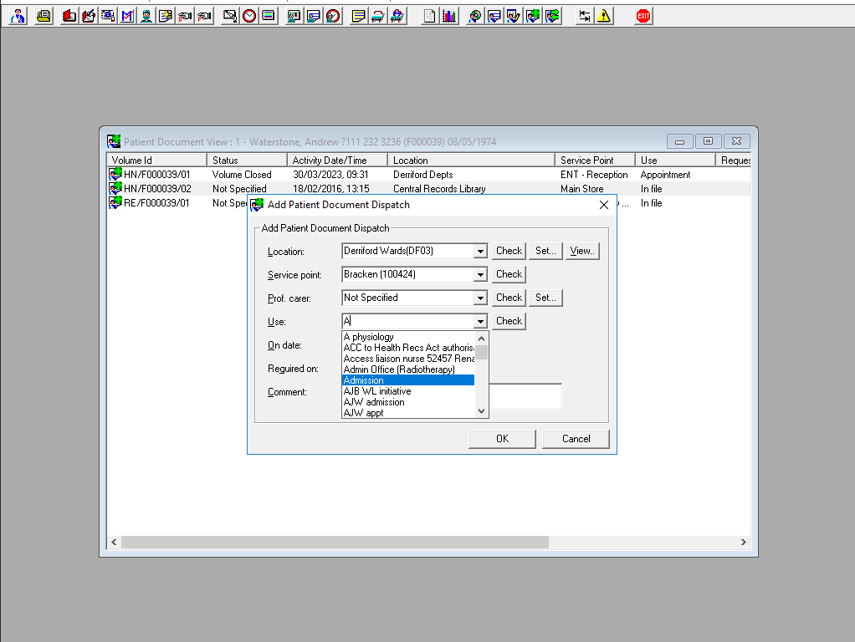
Task: Click the blue-red letter M toolbar icon
Action: [x=127, y=16]
